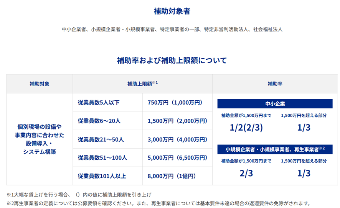Click the 補助対象 column header
The image size is (340, 208).
click(x=40, y=84)
